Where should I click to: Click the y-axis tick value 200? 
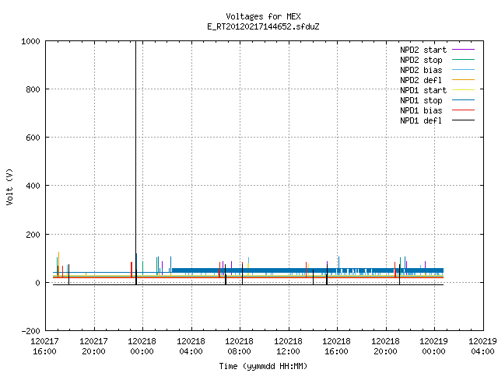click(x=33, y=235)
